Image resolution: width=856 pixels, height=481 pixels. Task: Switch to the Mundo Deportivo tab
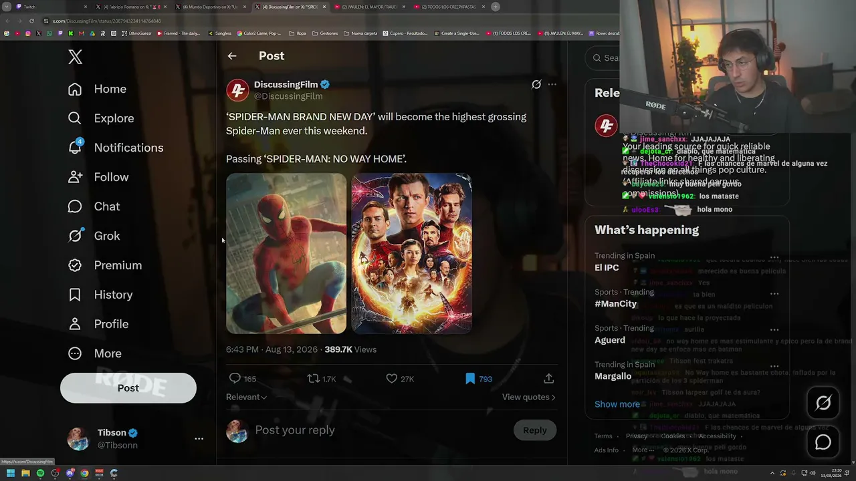click(x=212, y=7)
